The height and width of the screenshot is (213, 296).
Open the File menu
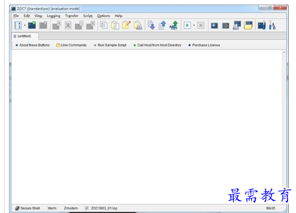click(x=16, y=16)
